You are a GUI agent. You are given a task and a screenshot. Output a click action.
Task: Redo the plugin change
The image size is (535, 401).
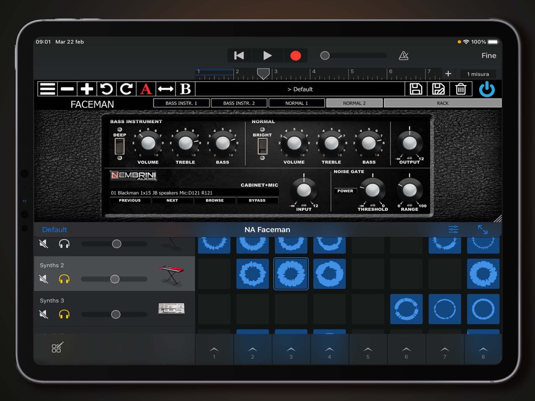tap(126, 89)
